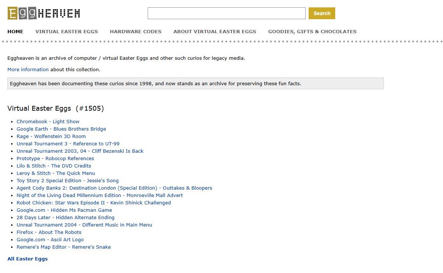Screen dimensions: 443x273
Task: View Unreal Tournament 2004 - Different Music entry
Action: [x=85, y=225]
